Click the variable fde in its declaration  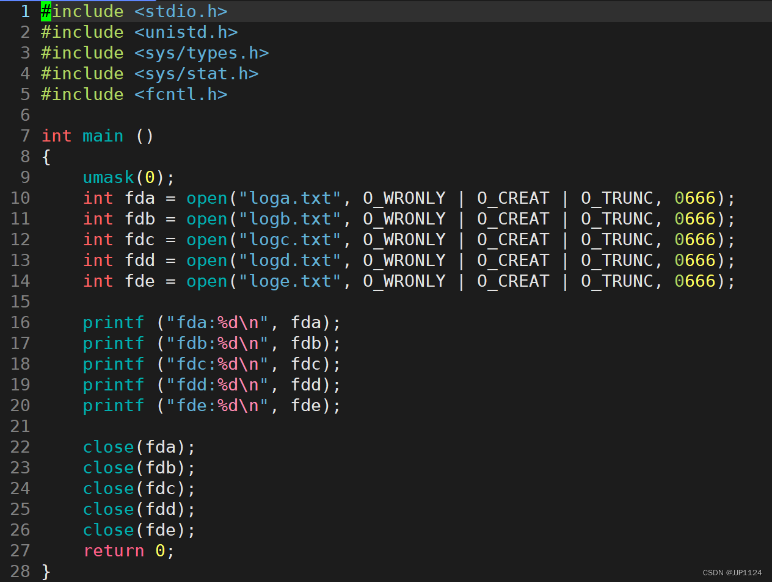tap(140, 281)
